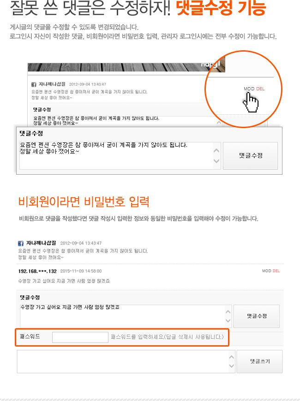Click the 패스워드 input field
Image resolution: width=300 pixels, height=401 pixels.
pos(80,337)
